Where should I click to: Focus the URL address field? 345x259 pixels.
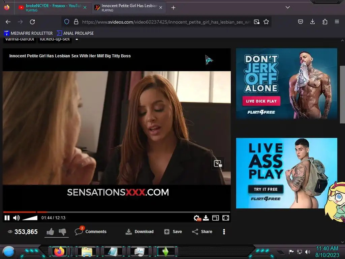[x=166, y=22]
